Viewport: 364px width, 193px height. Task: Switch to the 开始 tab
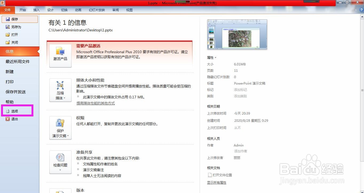(x=23, y=10)
